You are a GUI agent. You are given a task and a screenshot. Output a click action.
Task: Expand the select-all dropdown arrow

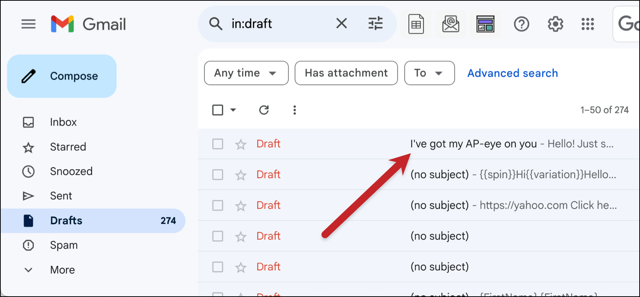click(233, 110)
